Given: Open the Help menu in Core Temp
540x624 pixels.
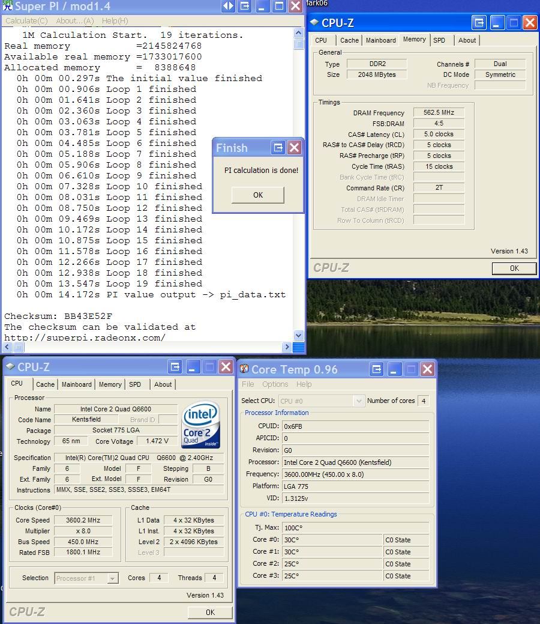Looking at the screenshot, I should point(304,384).
